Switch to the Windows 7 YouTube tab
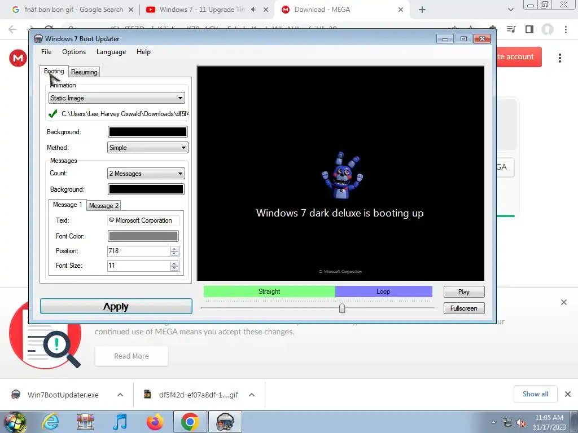This screenshot has width=578, height=433. pyautogui.click(x=202, y=10)
